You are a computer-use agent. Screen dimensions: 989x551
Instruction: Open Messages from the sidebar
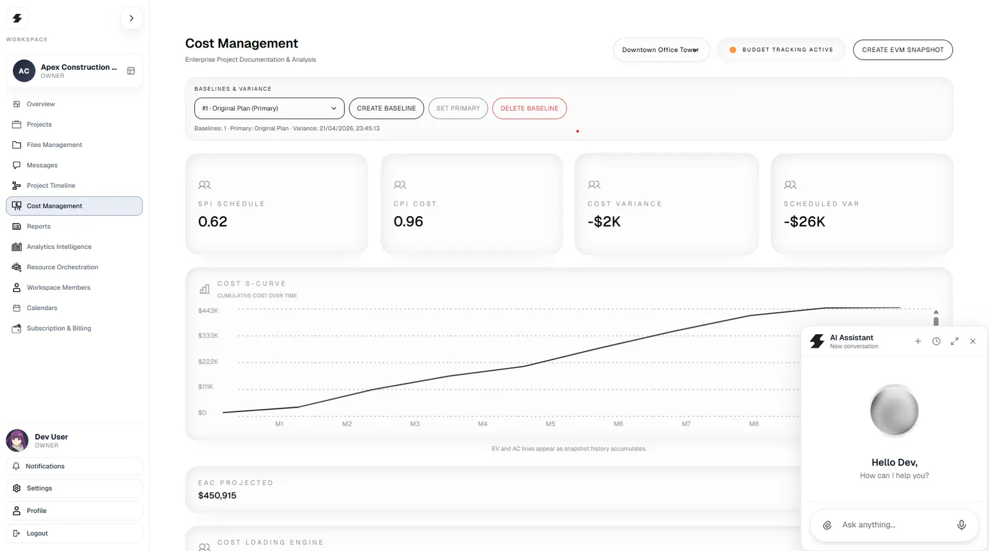pyautogui.click(x=74, y=165)
